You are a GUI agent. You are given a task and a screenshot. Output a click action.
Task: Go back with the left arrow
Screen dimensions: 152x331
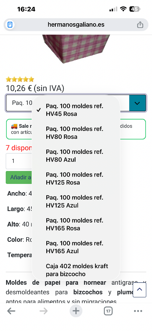click(11, 311)
